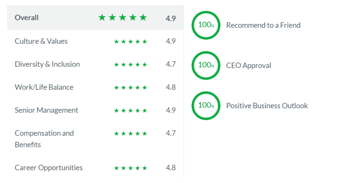Click the Culture & Values star rating
The width and height of the screenshot is (362, 183).
(x=130, y=42)
